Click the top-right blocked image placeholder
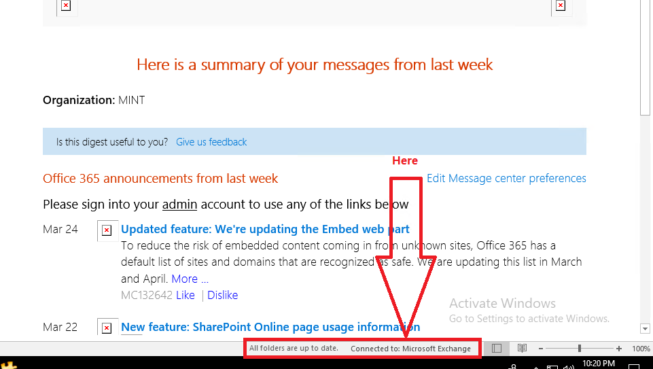The width and height of the screenshot is (653, 369). coord(561,6)
